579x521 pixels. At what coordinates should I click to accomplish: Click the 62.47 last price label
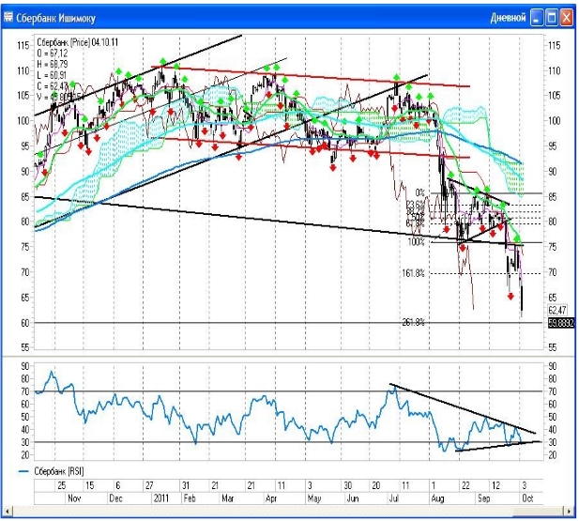(557, 309)
